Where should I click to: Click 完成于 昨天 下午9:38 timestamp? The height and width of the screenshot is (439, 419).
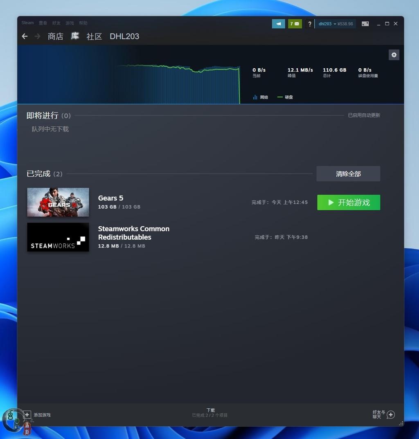coord(281,237)
